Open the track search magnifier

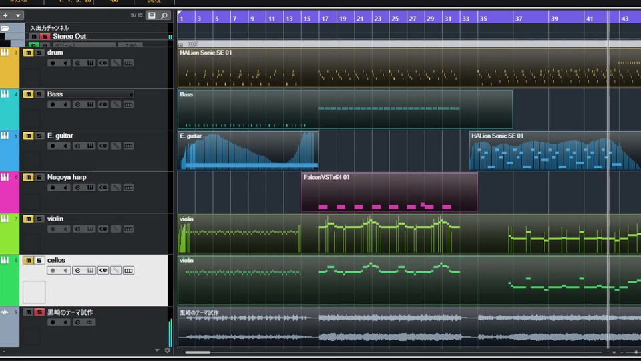point(164,15)
